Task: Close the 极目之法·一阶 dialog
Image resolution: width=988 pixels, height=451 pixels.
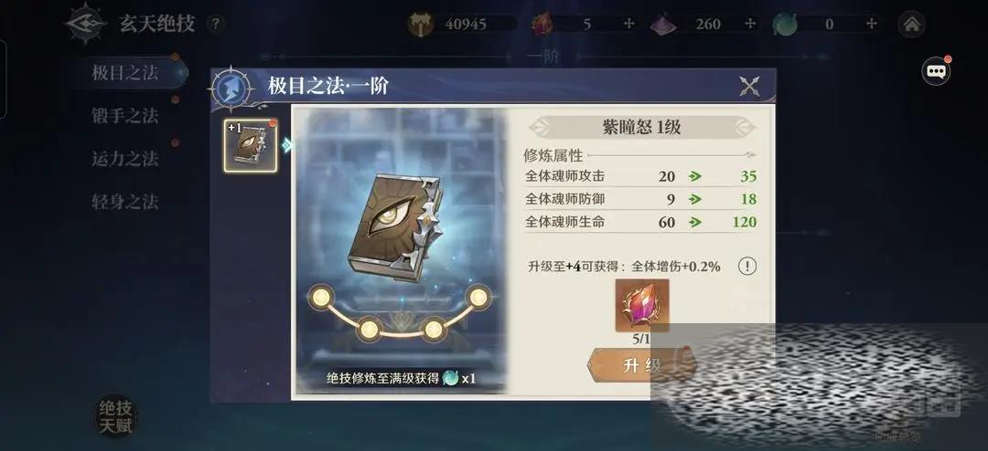Action: (749, 86)
